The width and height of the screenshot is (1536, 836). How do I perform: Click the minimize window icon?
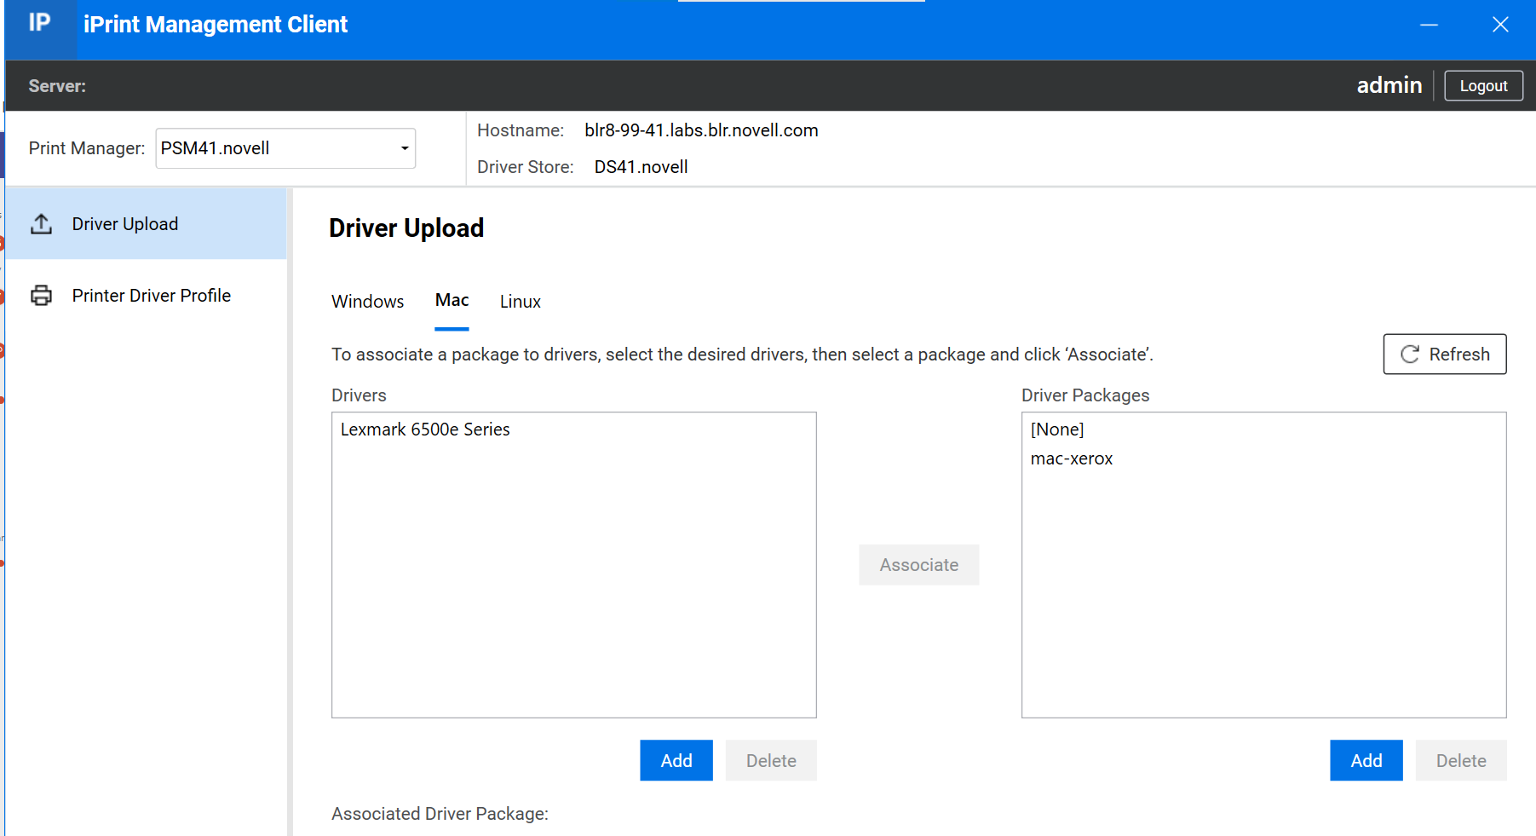[x=1429, y=25]
